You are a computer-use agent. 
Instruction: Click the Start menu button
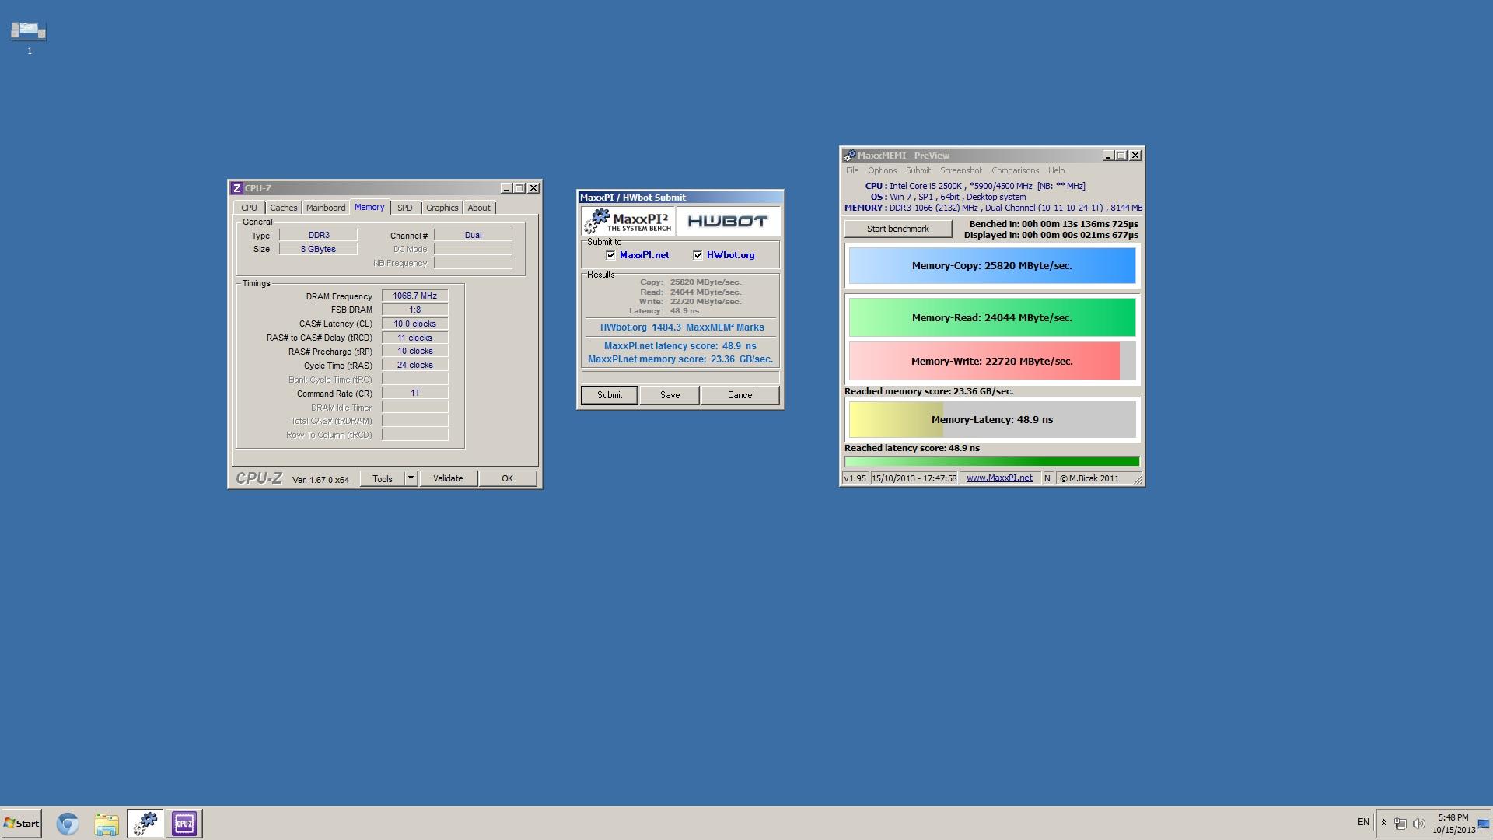(x=21, y=824)
